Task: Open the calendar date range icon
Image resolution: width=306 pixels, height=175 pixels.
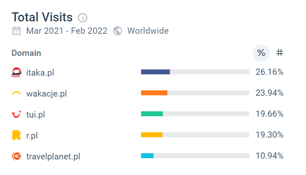Action: [16, 31]
